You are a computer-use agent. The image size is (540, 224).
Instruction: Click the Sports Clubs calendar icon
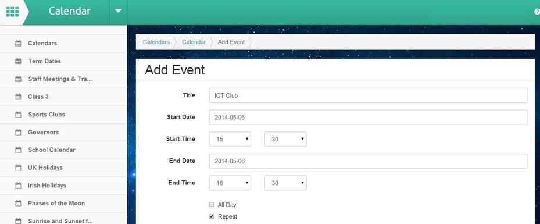pyautogui.click(x=18, y=115)
